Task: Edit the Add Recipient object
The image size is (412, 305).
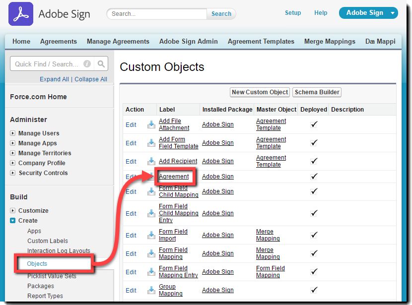Action: coord(131,161)
